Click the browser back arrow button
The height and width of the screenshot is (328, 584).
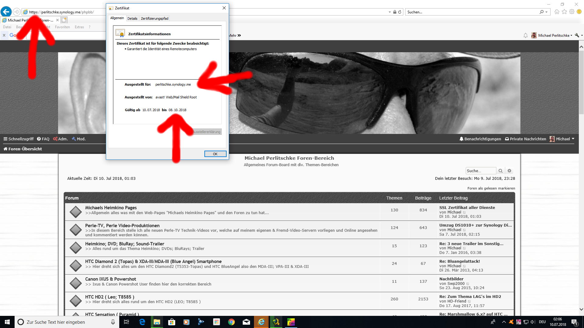6,12
